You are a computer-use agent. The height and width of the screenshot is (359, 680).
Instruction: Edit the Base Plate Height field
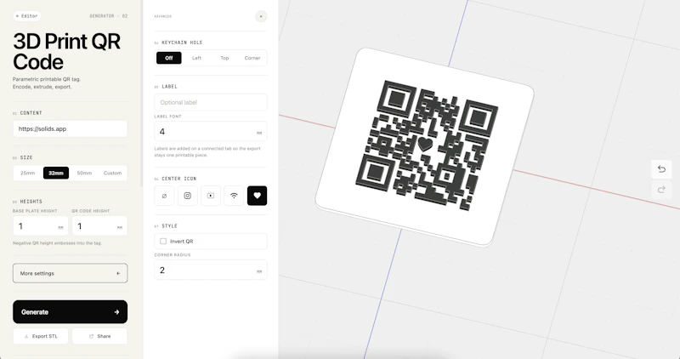point(40,226)
